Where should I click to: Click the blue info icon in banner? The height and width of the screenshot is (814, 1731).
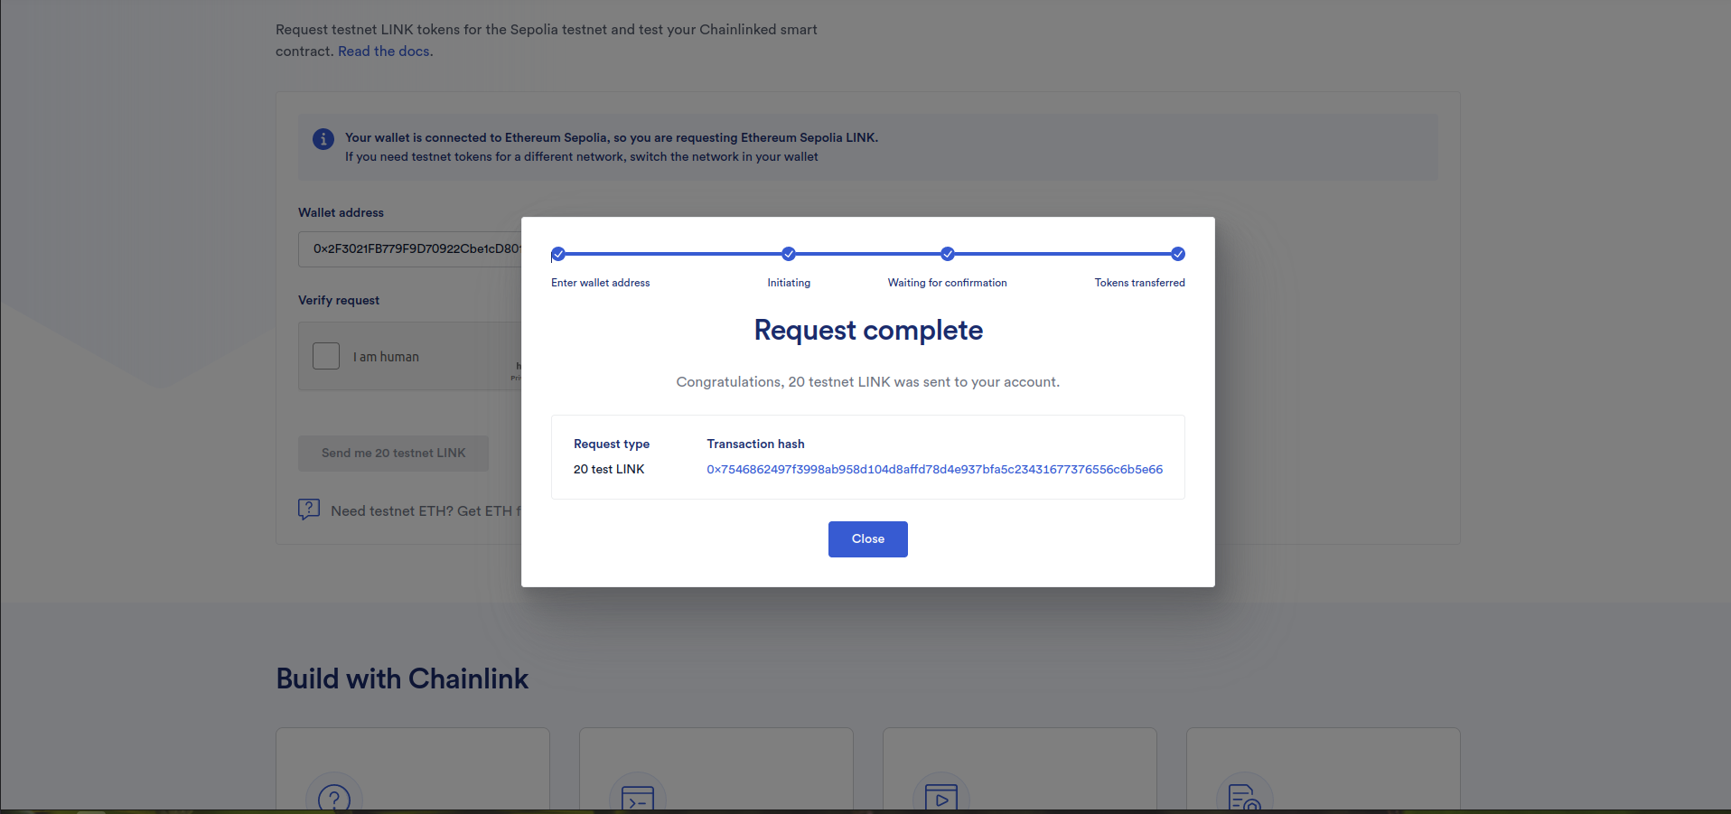[x=323, y=139]
